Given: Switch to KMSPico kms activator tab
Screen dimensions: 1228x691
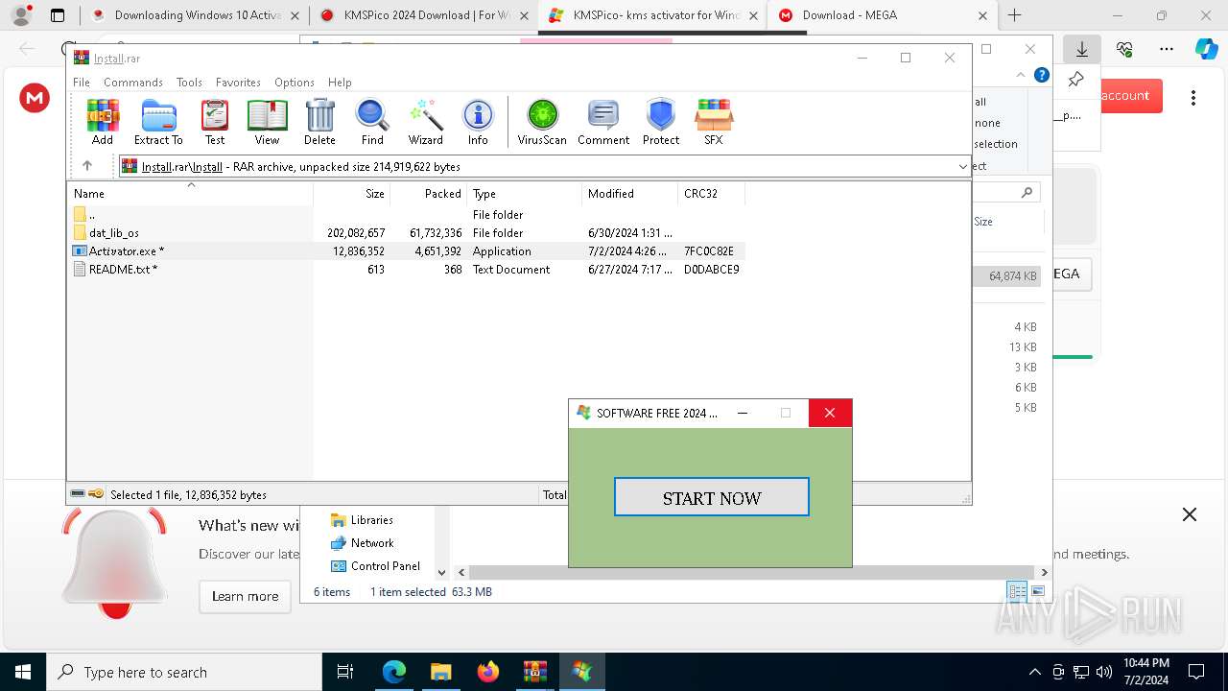Looking at the screenshot, I should point(653,15).
